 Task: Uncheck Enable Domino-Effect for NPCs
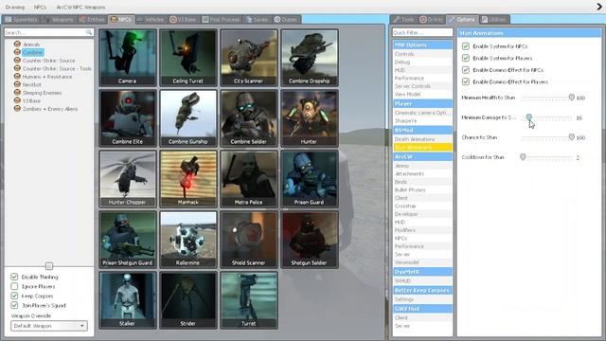point(466,70)
